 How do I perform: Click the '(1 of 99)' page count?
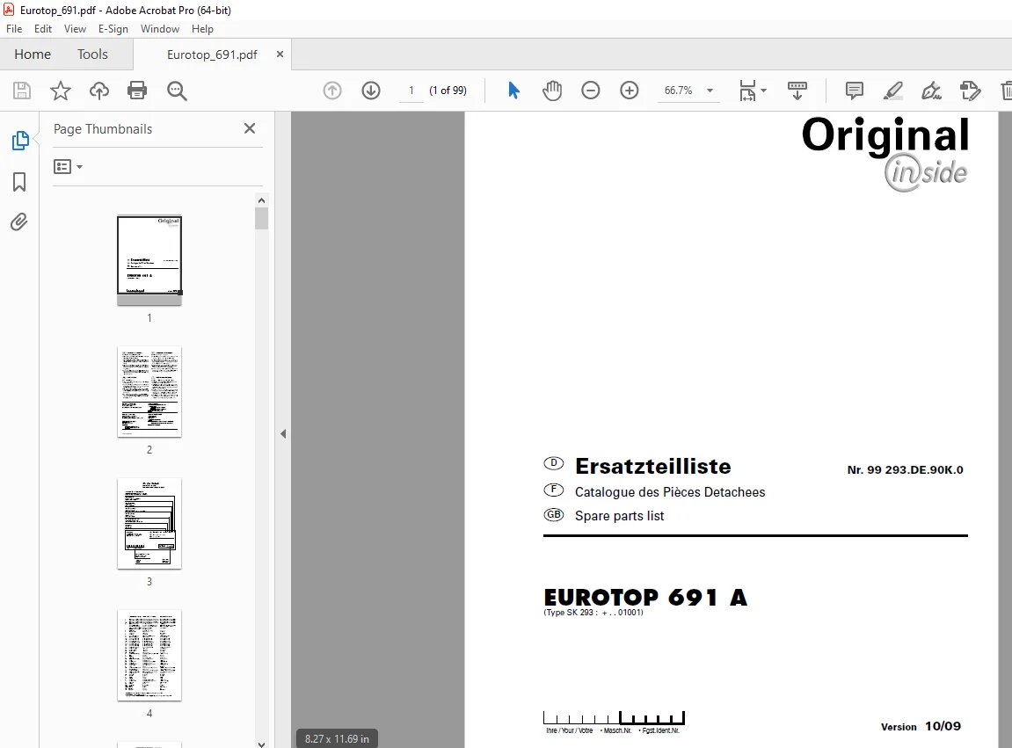tap(448, 91)
